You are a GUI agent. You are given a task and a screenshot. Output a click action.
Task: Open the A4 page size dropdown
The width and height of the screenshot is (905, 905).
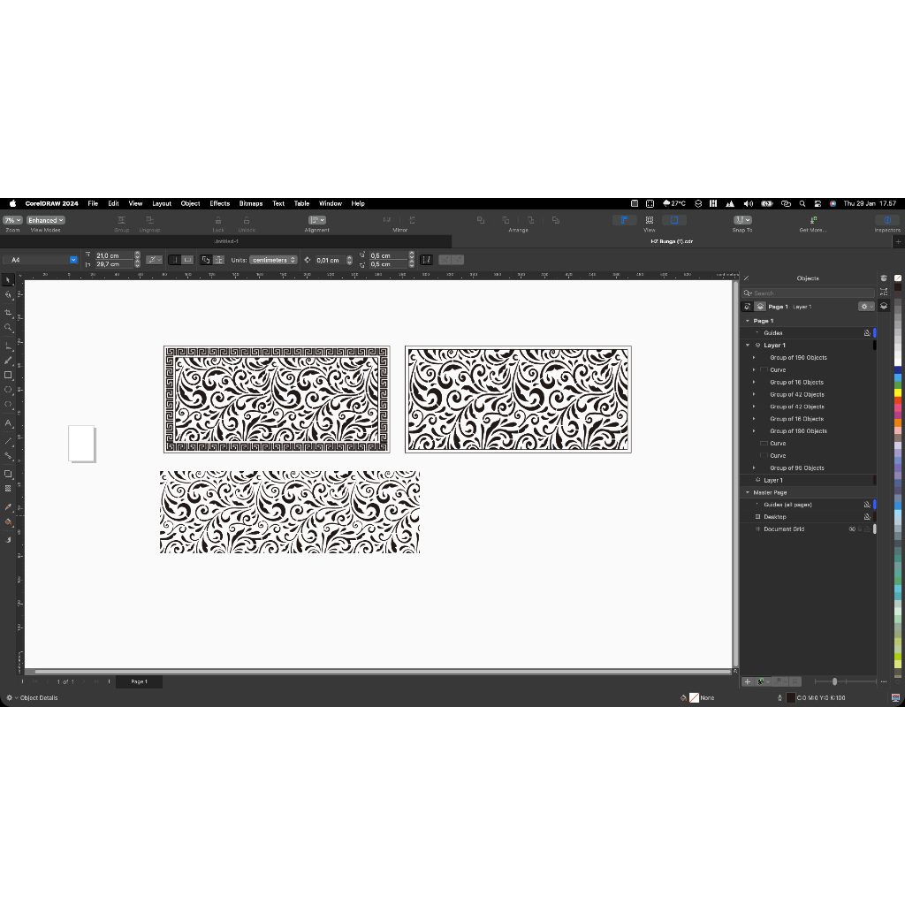click(73, 259)
